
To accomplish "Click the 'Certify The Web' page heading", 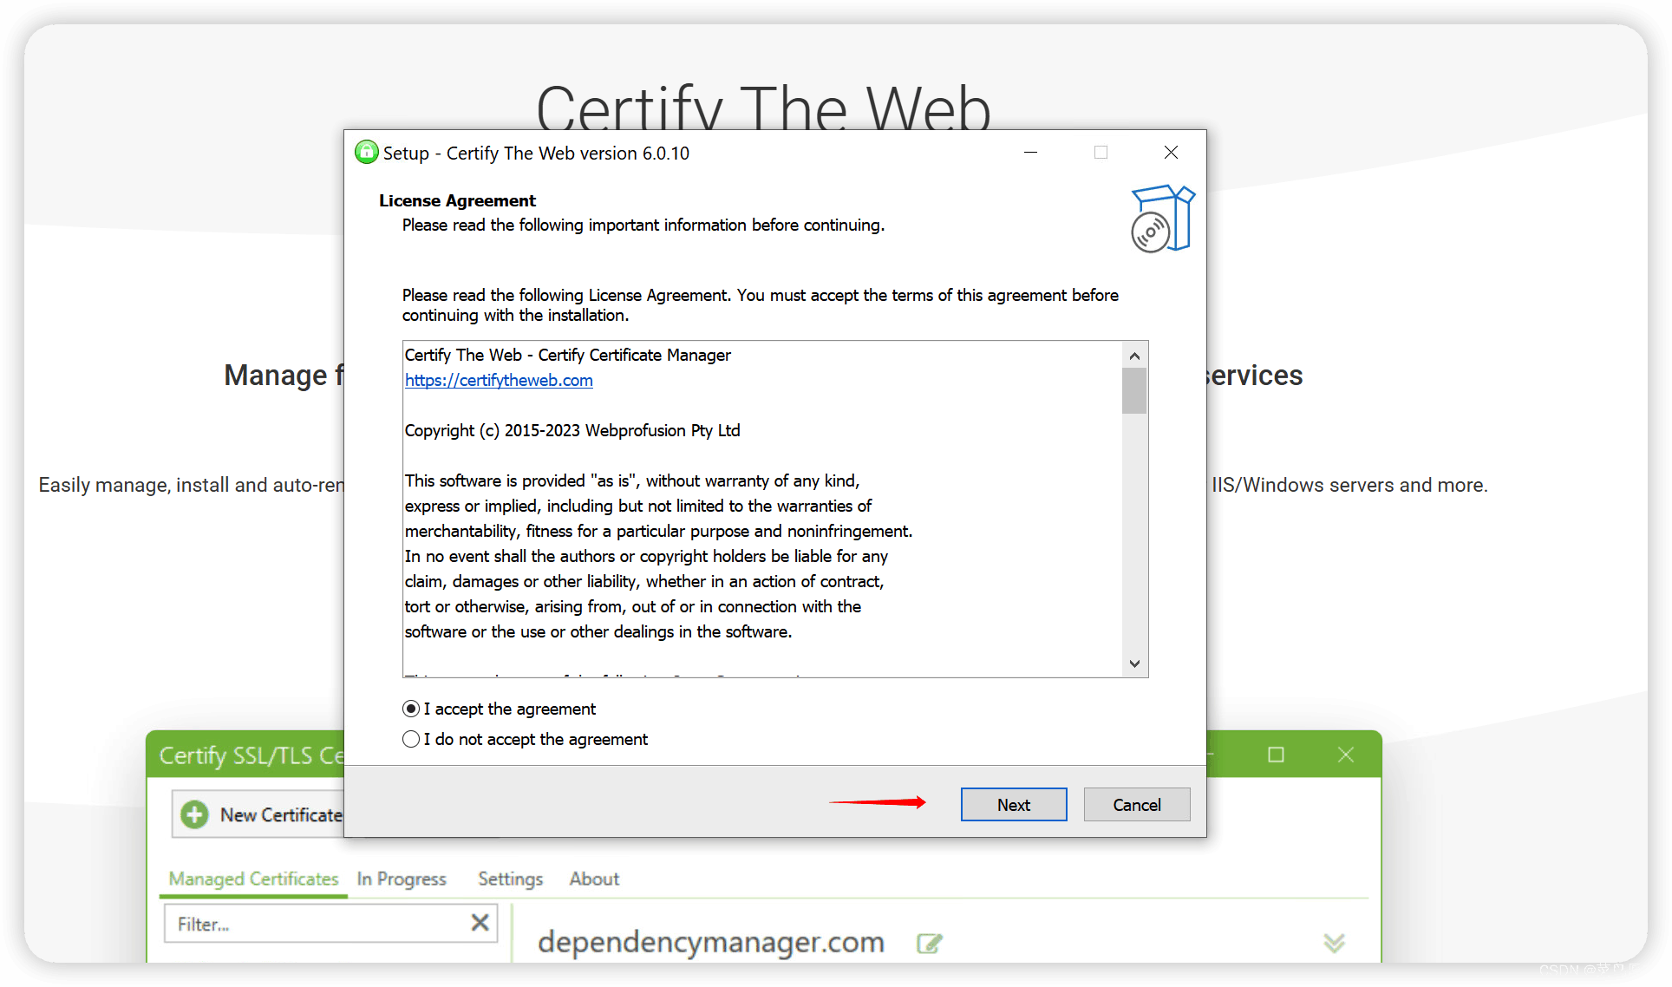I will [x=763, y=108].
